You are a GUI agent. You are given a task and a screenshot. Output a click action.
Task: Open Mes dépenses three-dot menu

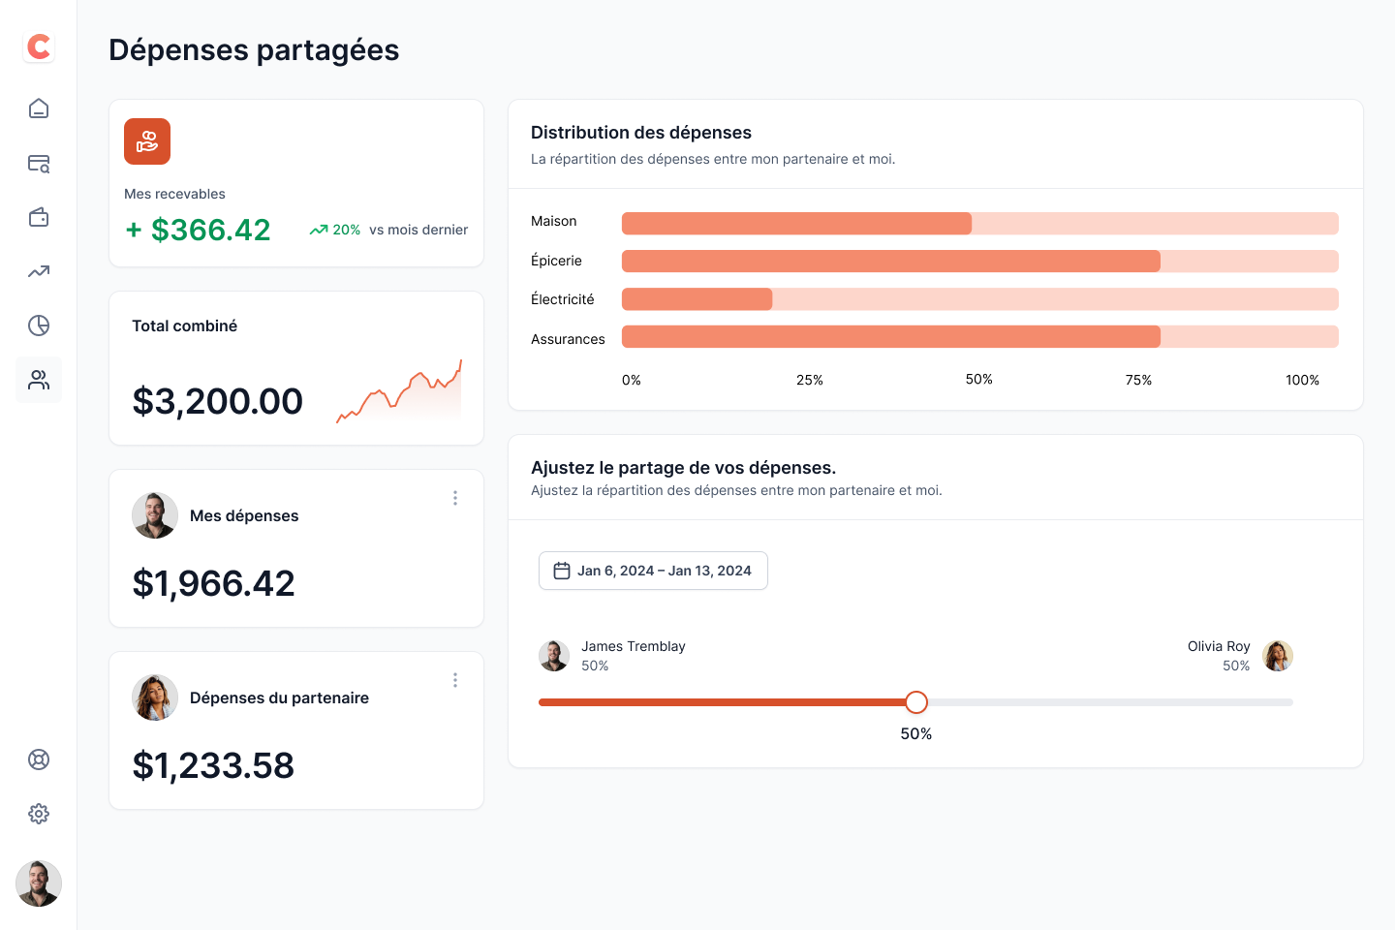tap(455, 498)
